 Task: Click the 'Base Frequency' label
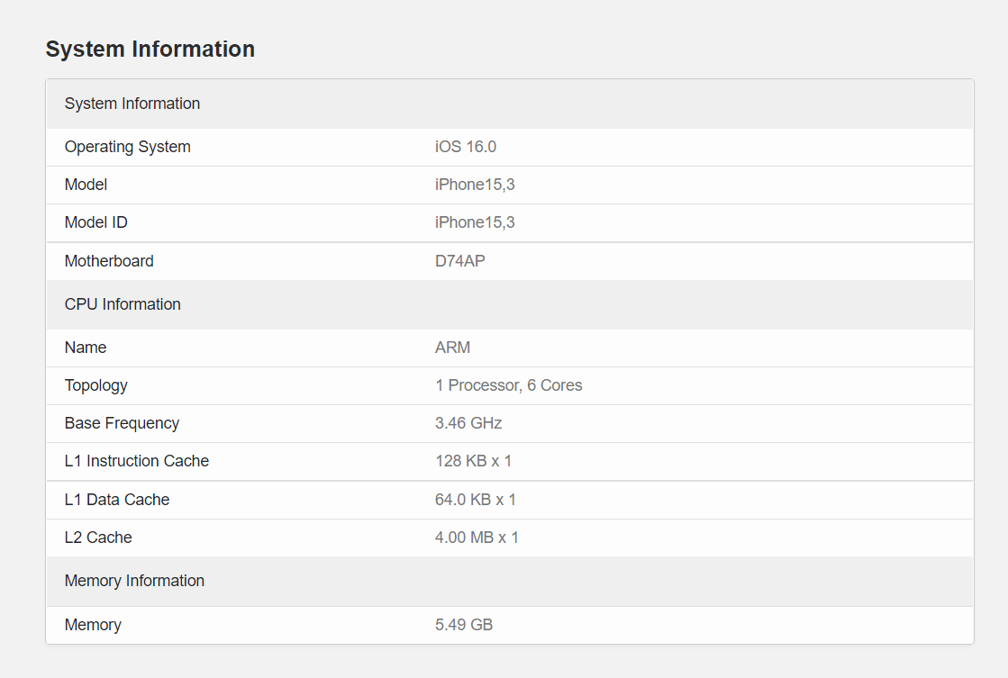tap(122, 423)
